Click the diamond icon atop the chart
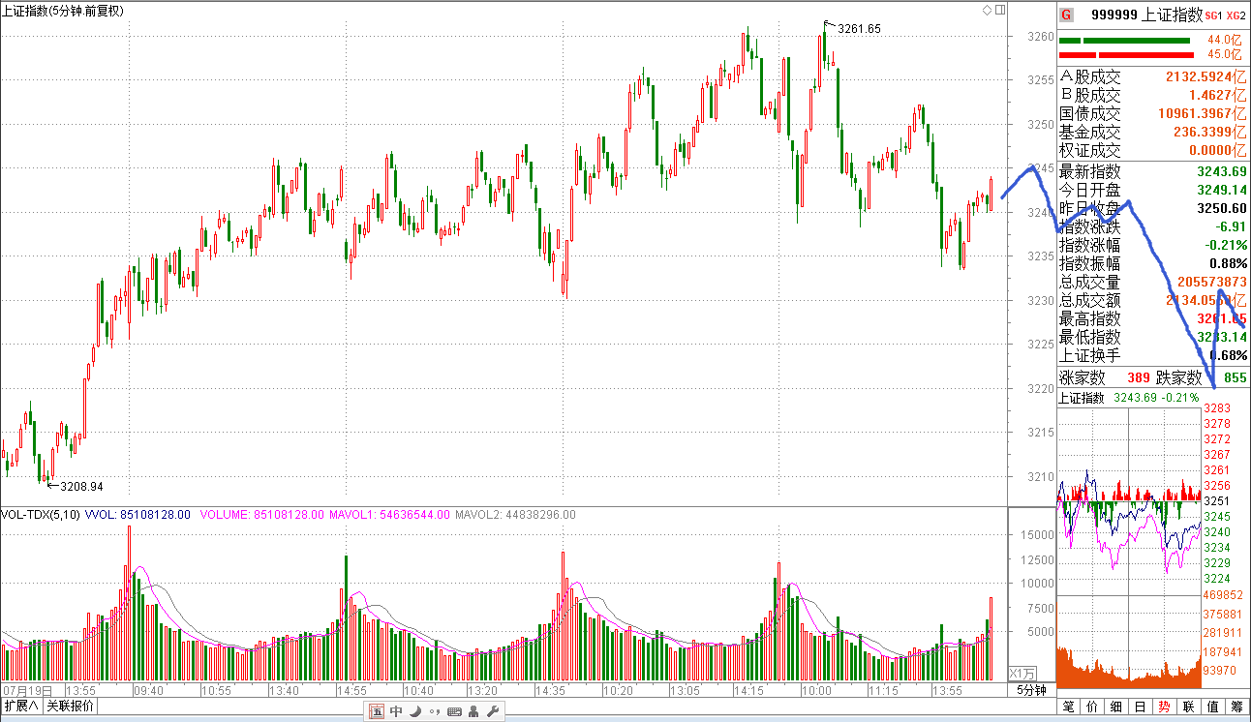The width and height of the screenshot is (1251, 722). pyautogui.click(x=987, y=10)
